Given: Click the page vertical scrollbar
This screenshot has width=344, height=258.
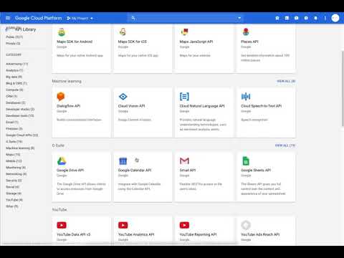Looking at the screenshot, I should (343, 90).
